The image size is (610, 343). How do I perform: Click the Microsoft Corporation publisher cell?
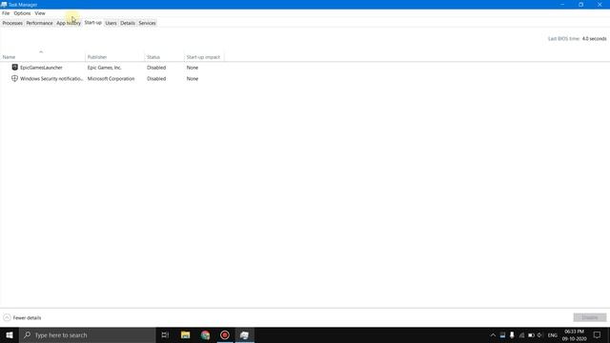111,78
